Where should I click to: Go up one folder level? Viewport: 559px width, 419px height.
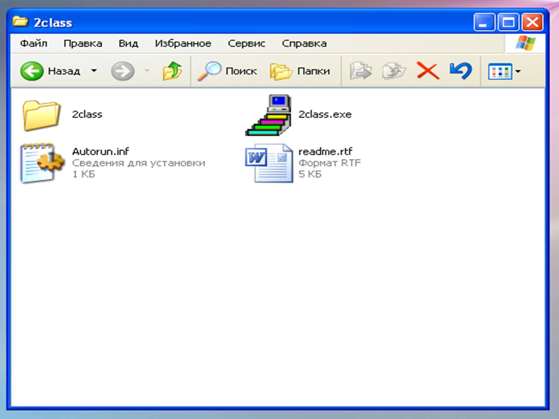point(172,71)
